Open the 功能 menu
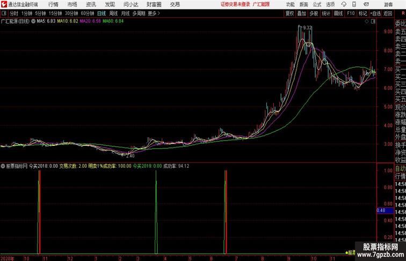This screenshot has width=406, height=261. click(x=291, y=4)
